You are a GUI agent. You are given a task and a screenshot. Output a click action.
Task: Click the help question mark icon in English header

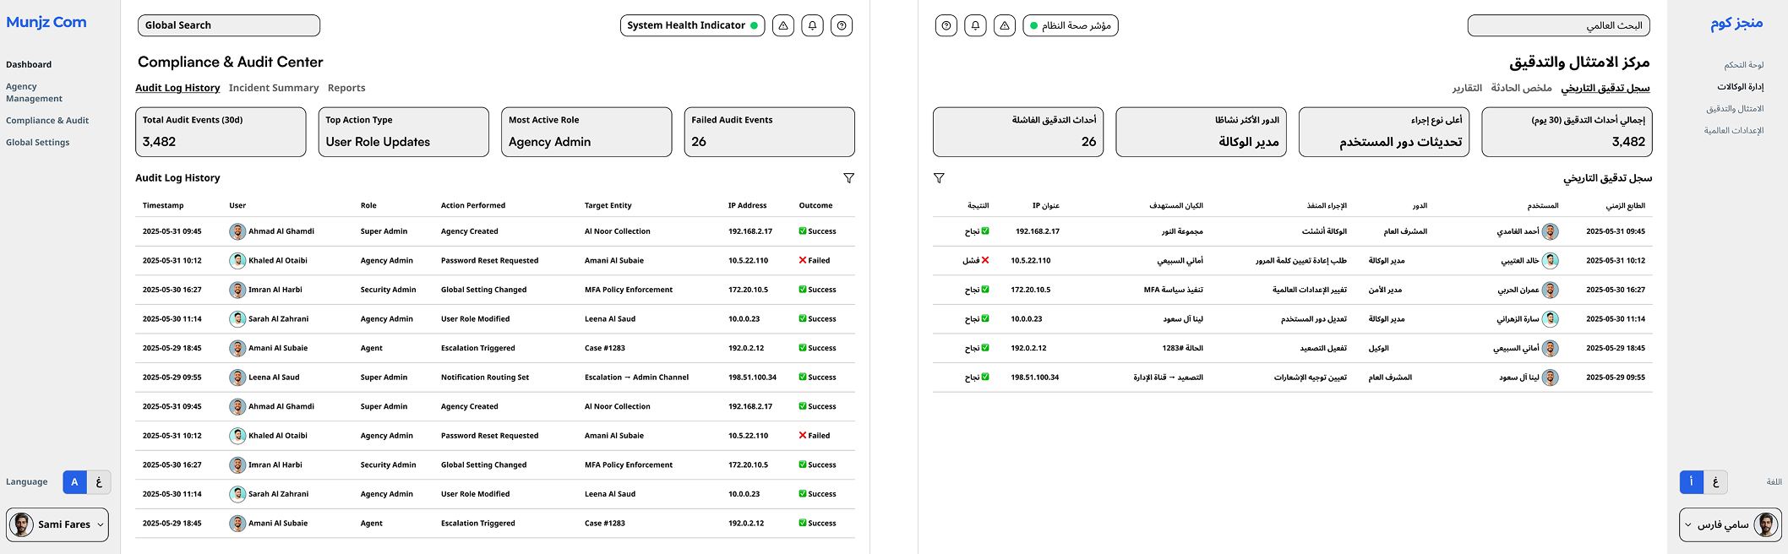(842, 25)
